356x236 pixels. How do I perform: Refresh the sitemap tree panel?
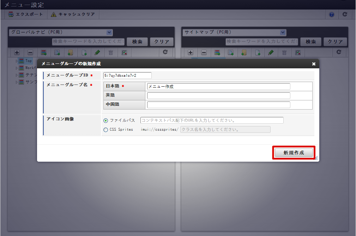coord(339,52)
